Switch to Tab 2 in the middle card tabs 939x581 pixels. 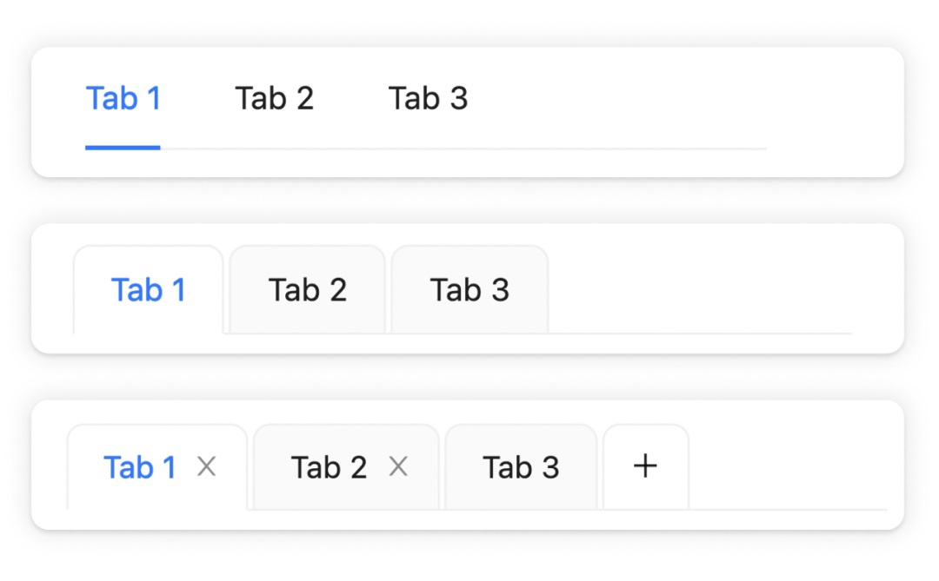pos(308,290)
